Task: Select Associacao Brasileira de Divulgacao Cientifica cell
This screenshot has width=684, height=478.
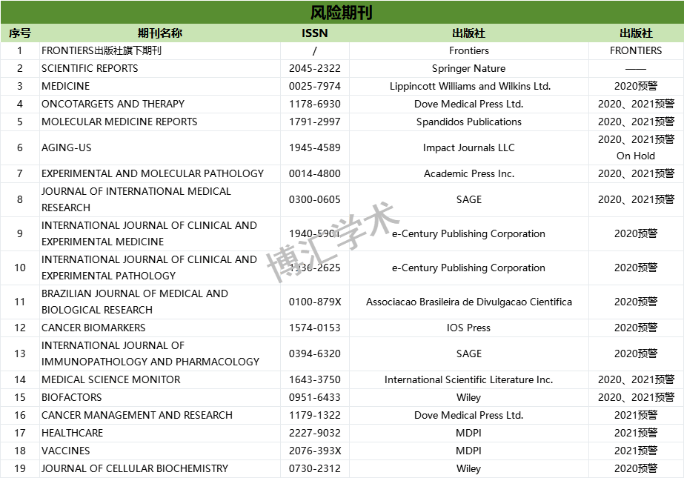Action: pos(469,302)
